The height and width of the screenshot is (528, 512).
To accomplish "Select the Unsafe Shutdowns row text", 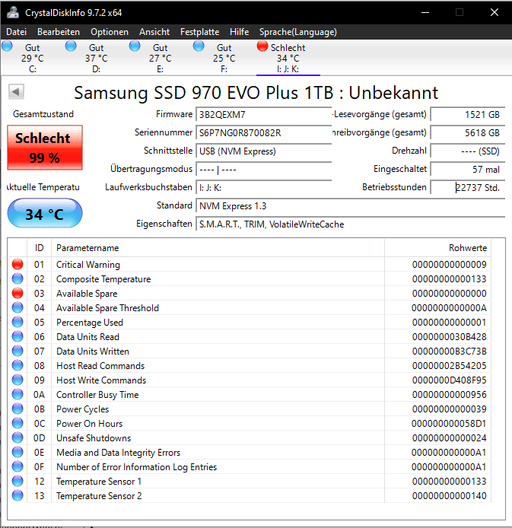I will [94, 437].
